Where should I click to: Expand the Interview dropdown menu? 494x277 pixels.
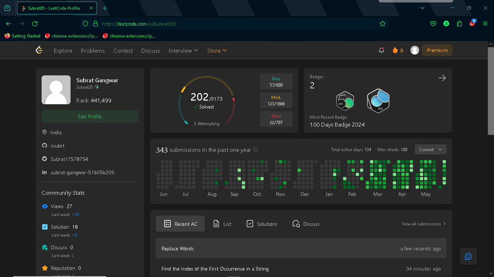[183, 50]
